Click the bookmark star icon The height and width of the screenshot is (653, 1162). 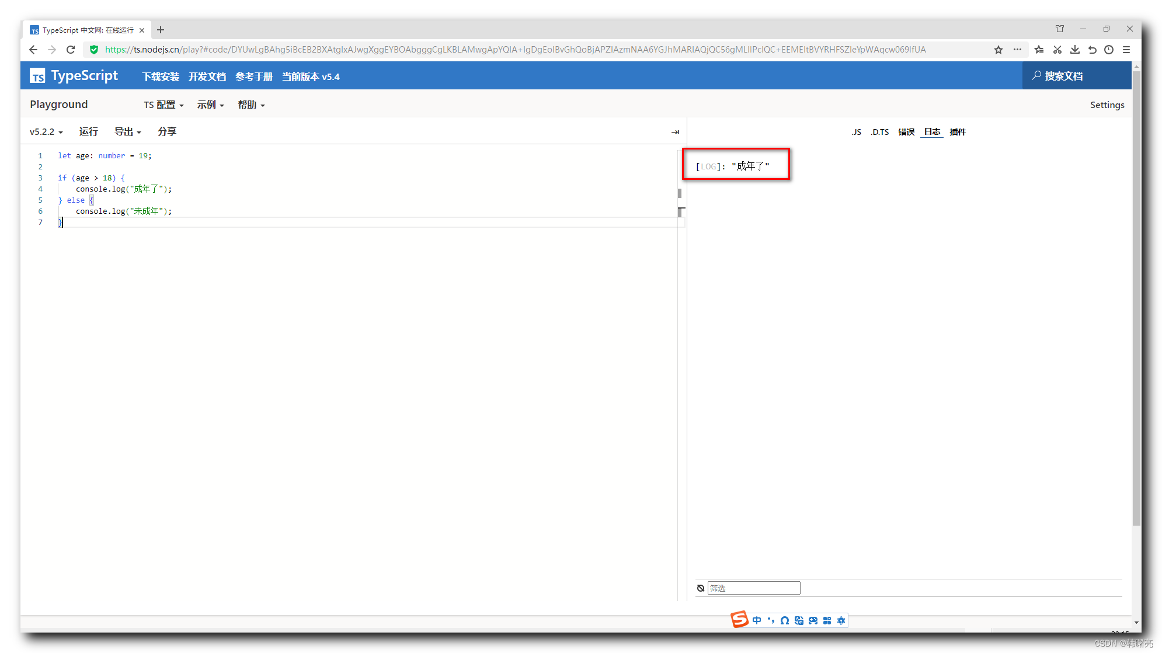click(999, 50)
